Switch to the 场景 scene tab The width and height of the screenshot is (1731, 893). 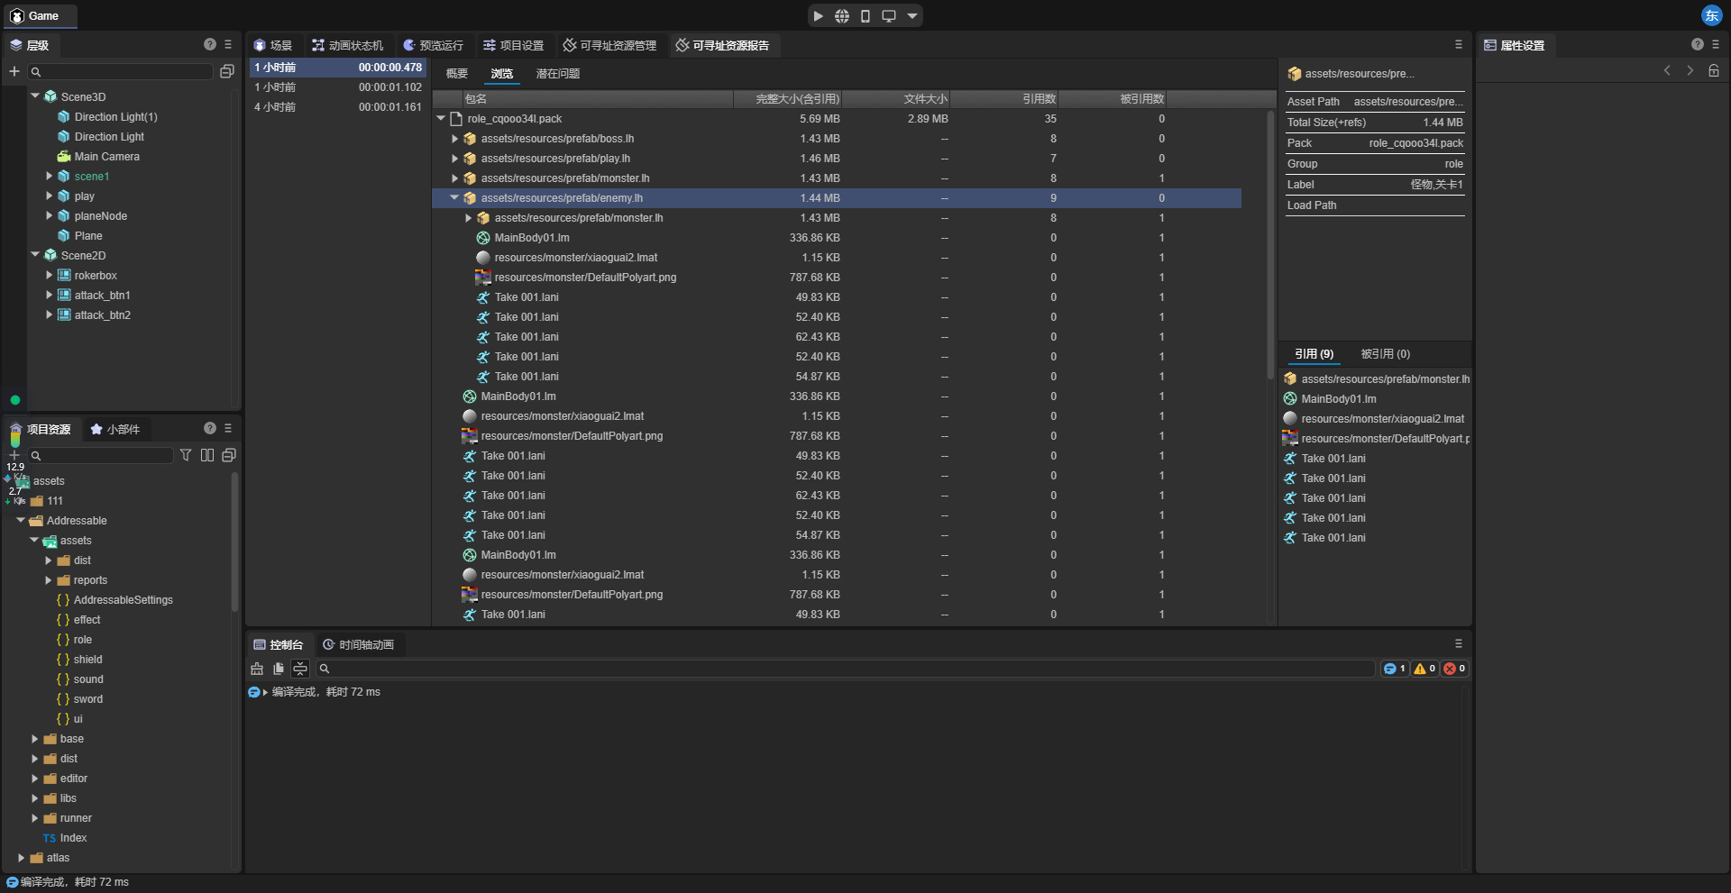coord(273,45)
